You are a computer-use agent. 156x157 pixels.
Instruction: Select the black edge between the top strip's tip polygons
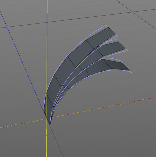coord(90,44)
